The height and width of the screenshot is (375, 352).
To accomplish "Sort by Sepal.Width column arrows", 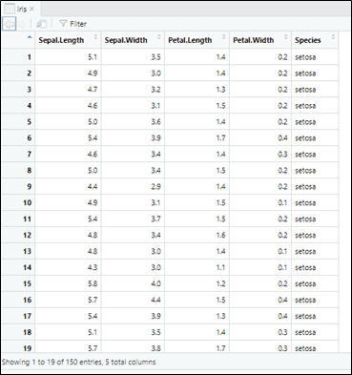I will (159, 37).
